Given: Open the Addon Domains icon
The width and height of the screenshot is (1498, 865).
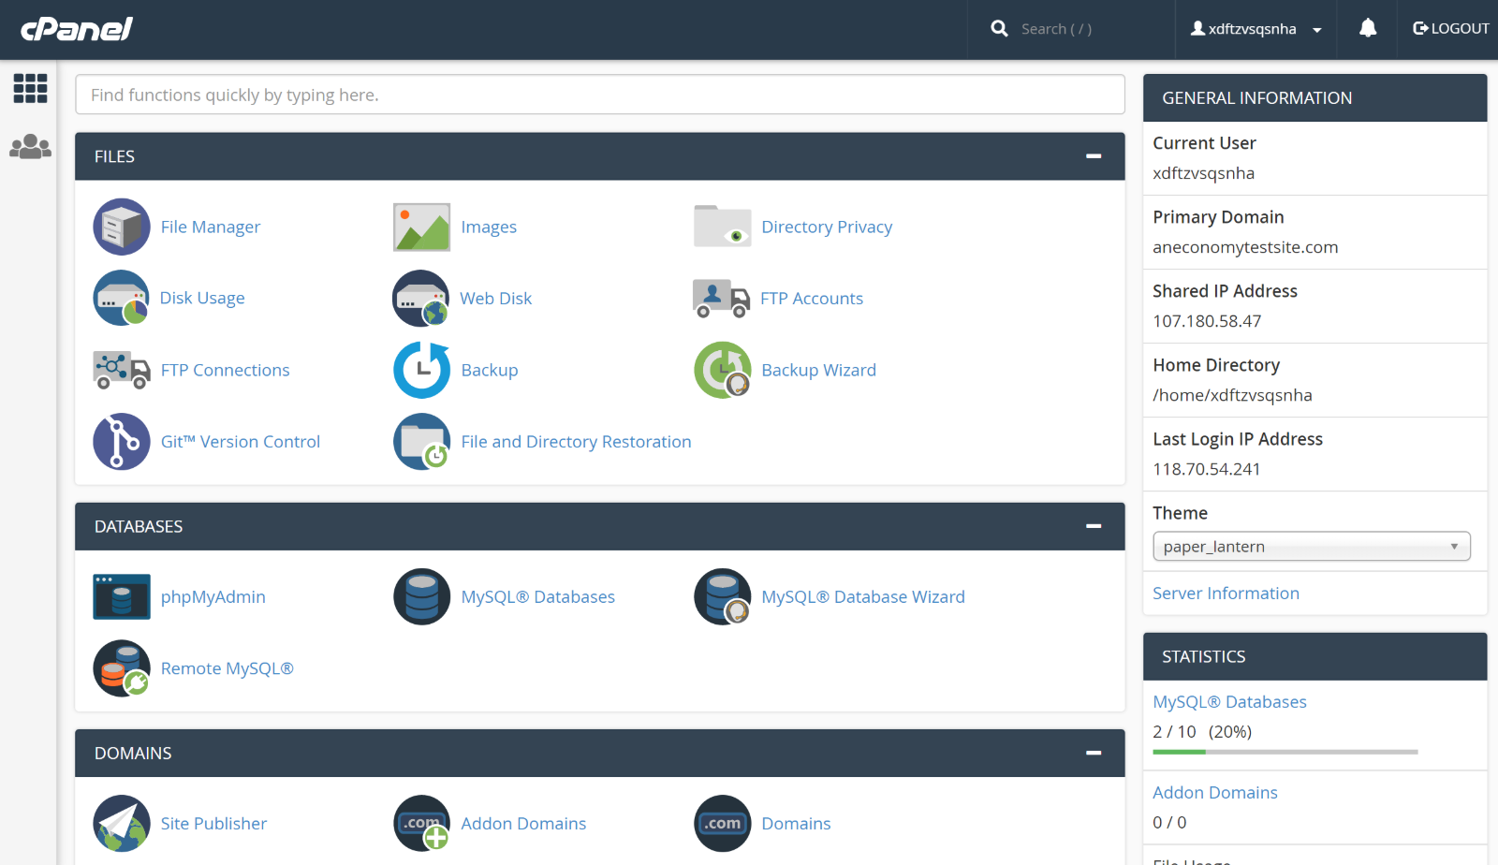Looking at the screenshot, I should (x=422, y=824).
